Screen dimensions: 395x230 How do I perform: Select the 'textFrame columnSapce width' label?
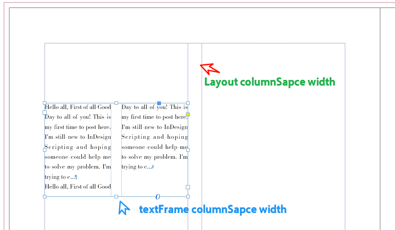pyautogui.click(x=213, y=209)
